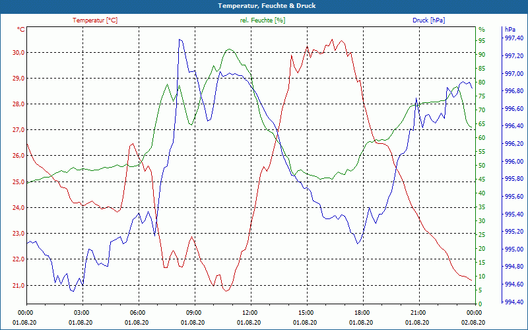Click the 12:00 label on the time axis

tap(249, 313)
